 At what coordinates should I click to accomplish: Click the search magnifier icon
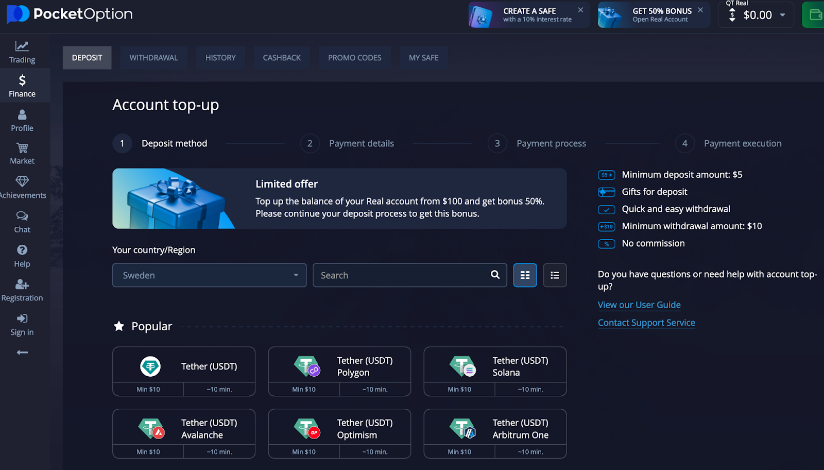[495, 275]
